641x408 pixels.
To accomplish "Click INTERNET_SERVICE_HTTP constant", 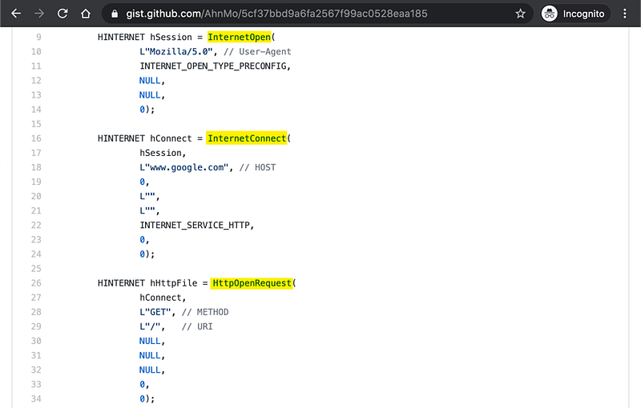I will click(x=194, y=226).
